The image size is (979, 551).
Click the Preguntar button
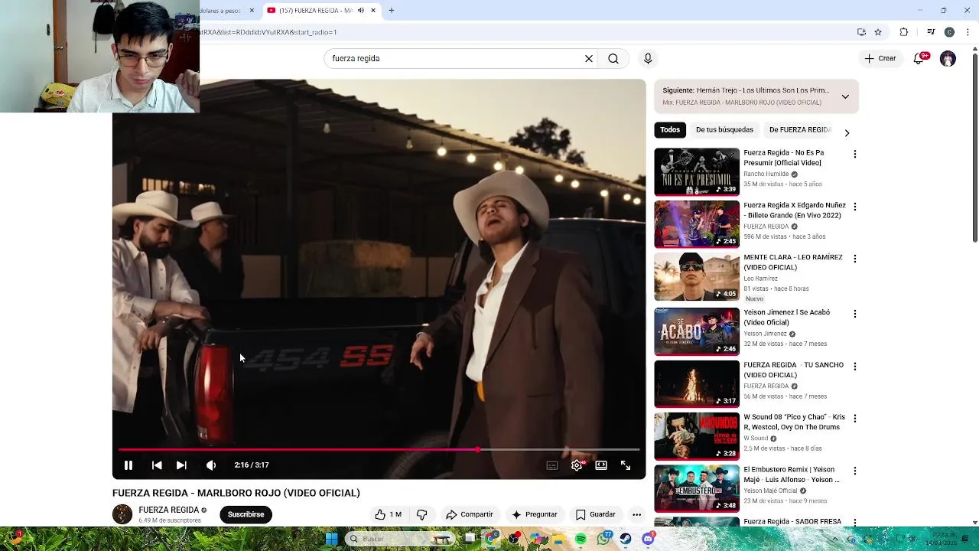[535, 514]
